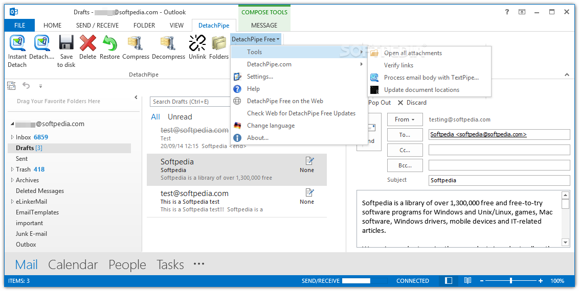Open Calendar from navigation bar

(x=73, y=264)
